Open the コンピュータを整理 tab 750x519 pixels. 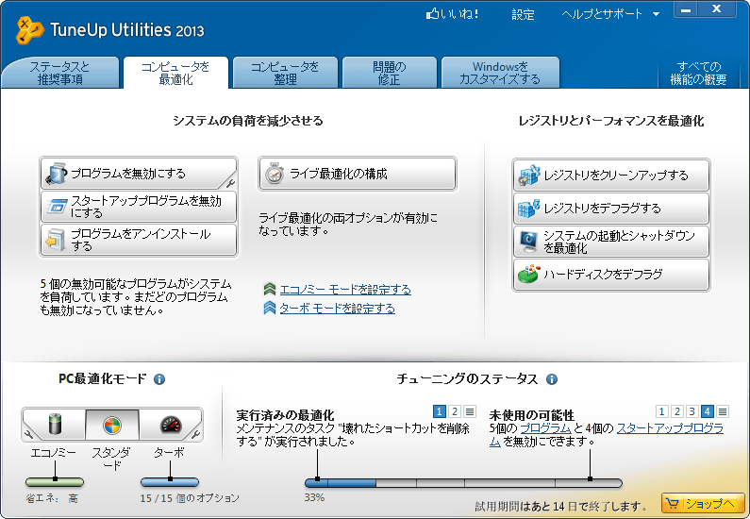click(x=285, y=73)
